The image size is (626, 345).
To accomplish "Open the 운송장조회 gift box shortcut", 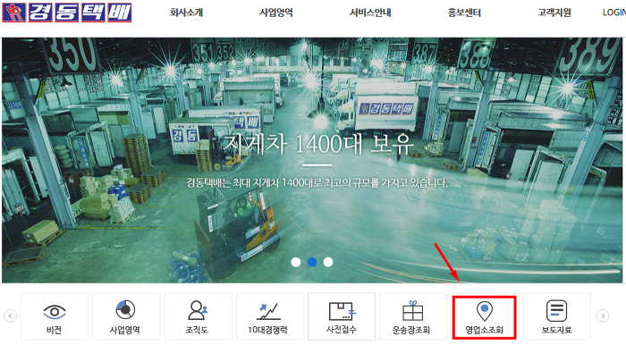I will click(x=413, y=316).
